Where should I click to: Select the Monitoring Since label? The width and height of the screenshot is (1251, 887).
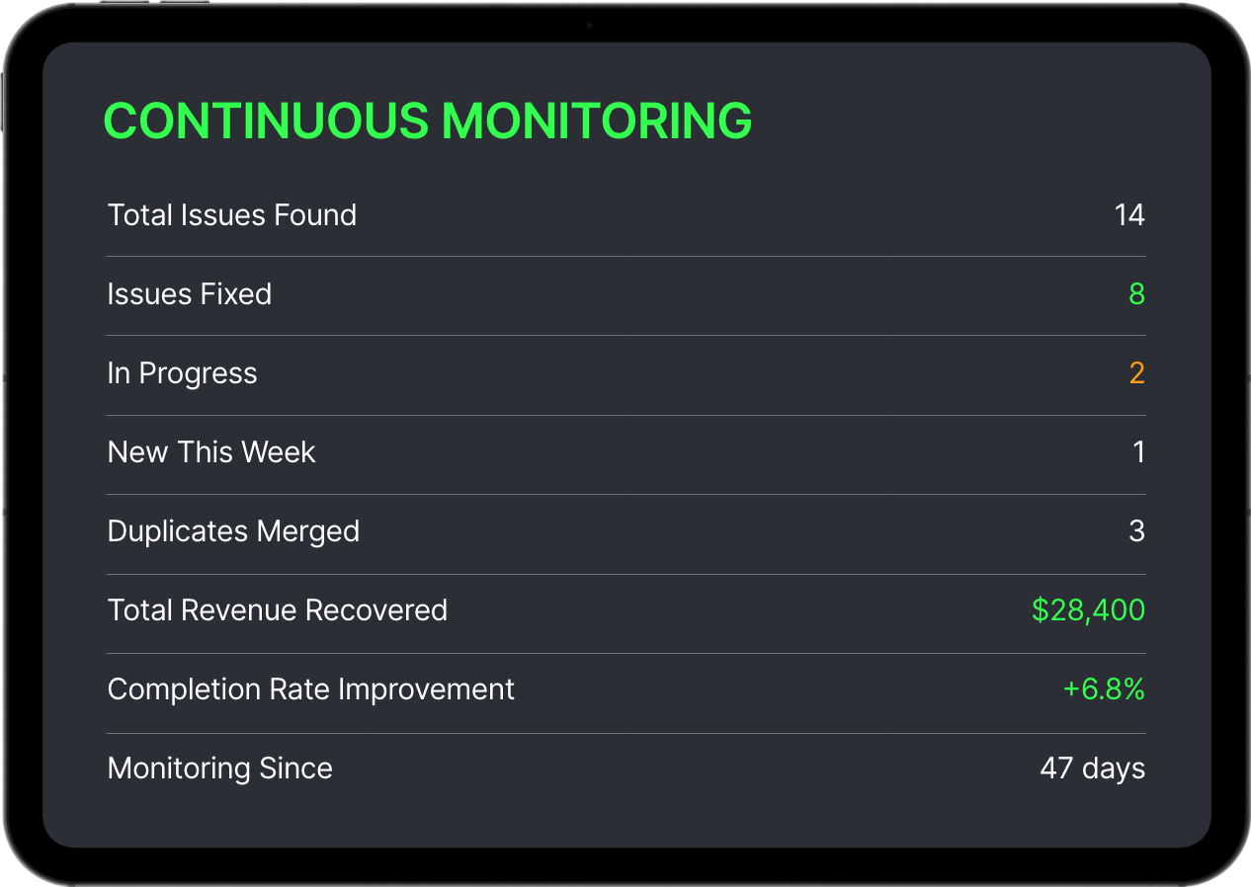click(220, 768)
